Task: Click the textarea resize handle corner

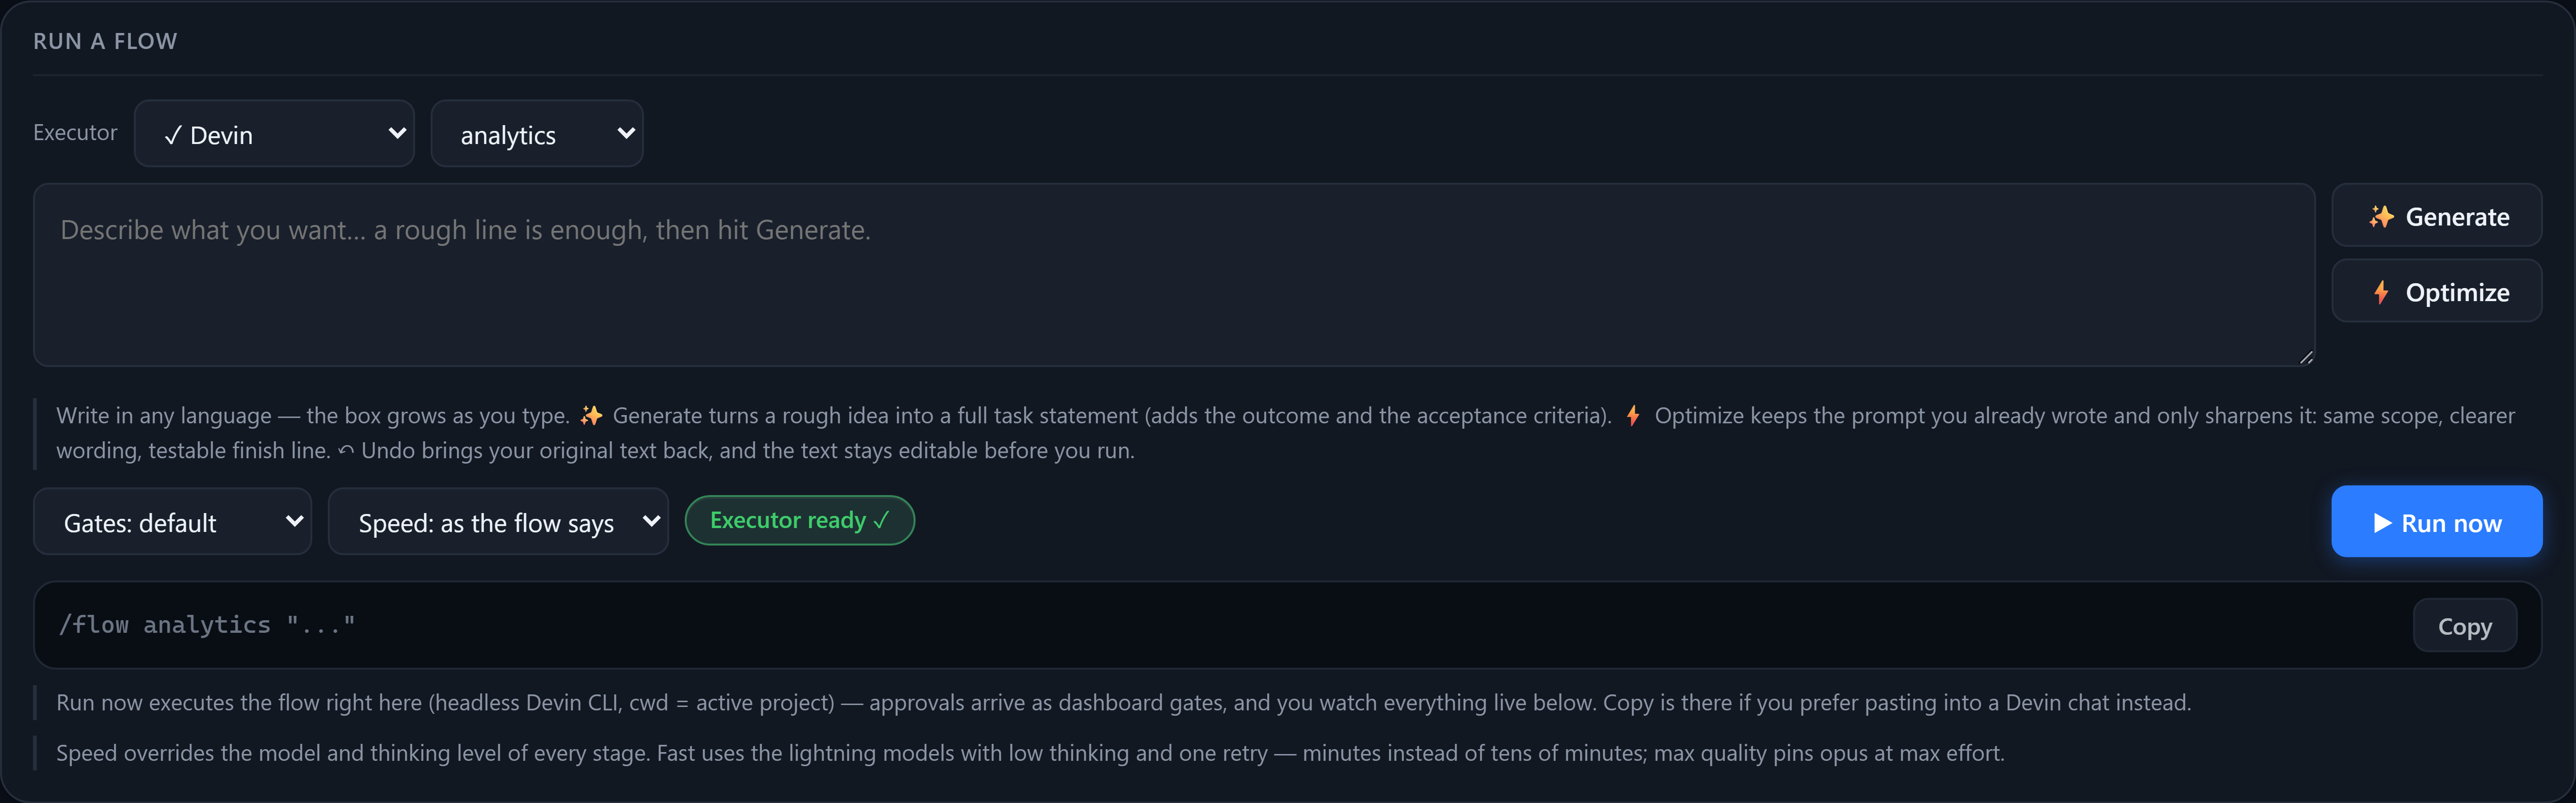Action: pos(2306,357)
